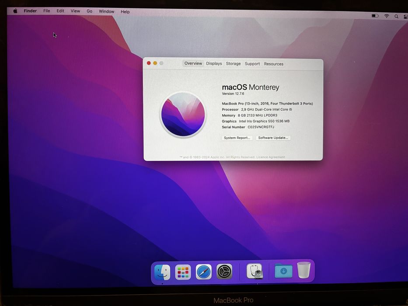Select the Overview tab
Viewport: 408px width, 306px height.
pos(193,63)
